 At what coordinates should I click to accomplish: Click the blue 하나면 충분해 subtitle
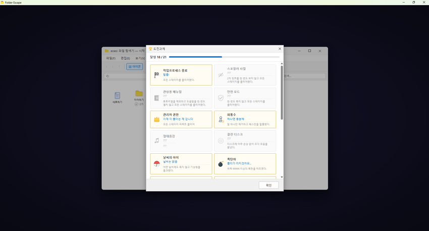pos(235,119)
